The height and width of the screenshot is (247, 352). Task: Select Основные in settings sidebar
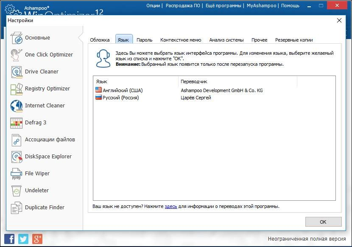click(x=37, y=38)
